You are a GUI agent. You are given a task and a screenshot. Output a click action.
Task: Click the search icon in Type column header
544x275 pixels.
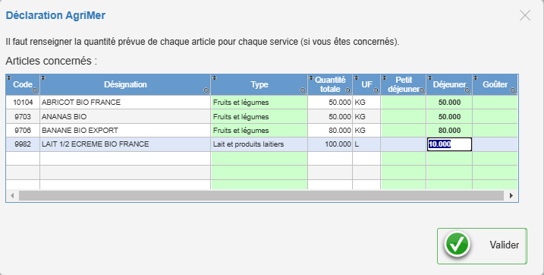pyautogui.click(x=303, y=90)
